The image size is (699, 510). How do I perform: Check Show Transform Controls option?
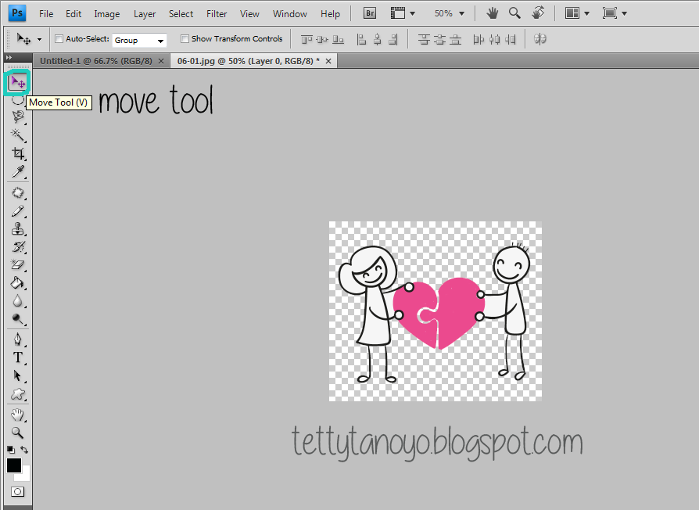(185, 39)
